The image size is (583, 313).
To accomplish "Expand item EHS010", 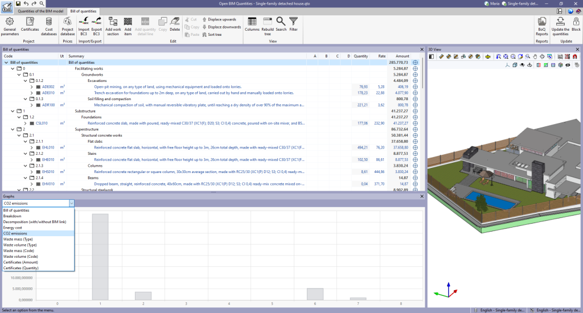I will coord(32,172).
